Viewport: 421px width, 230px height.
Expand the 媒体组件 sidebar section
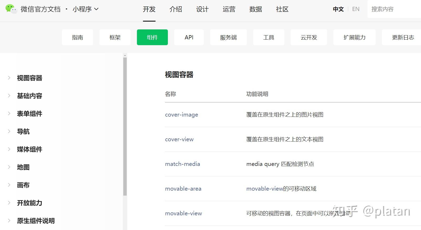[29, 149]
